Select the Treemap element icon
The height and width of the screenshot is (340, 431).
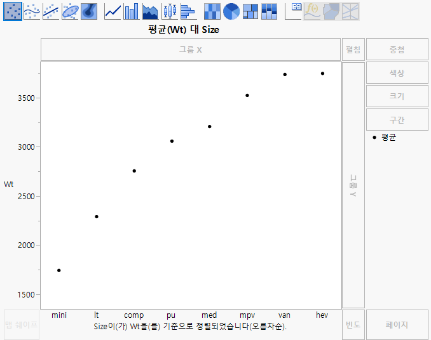pos(250,11)
